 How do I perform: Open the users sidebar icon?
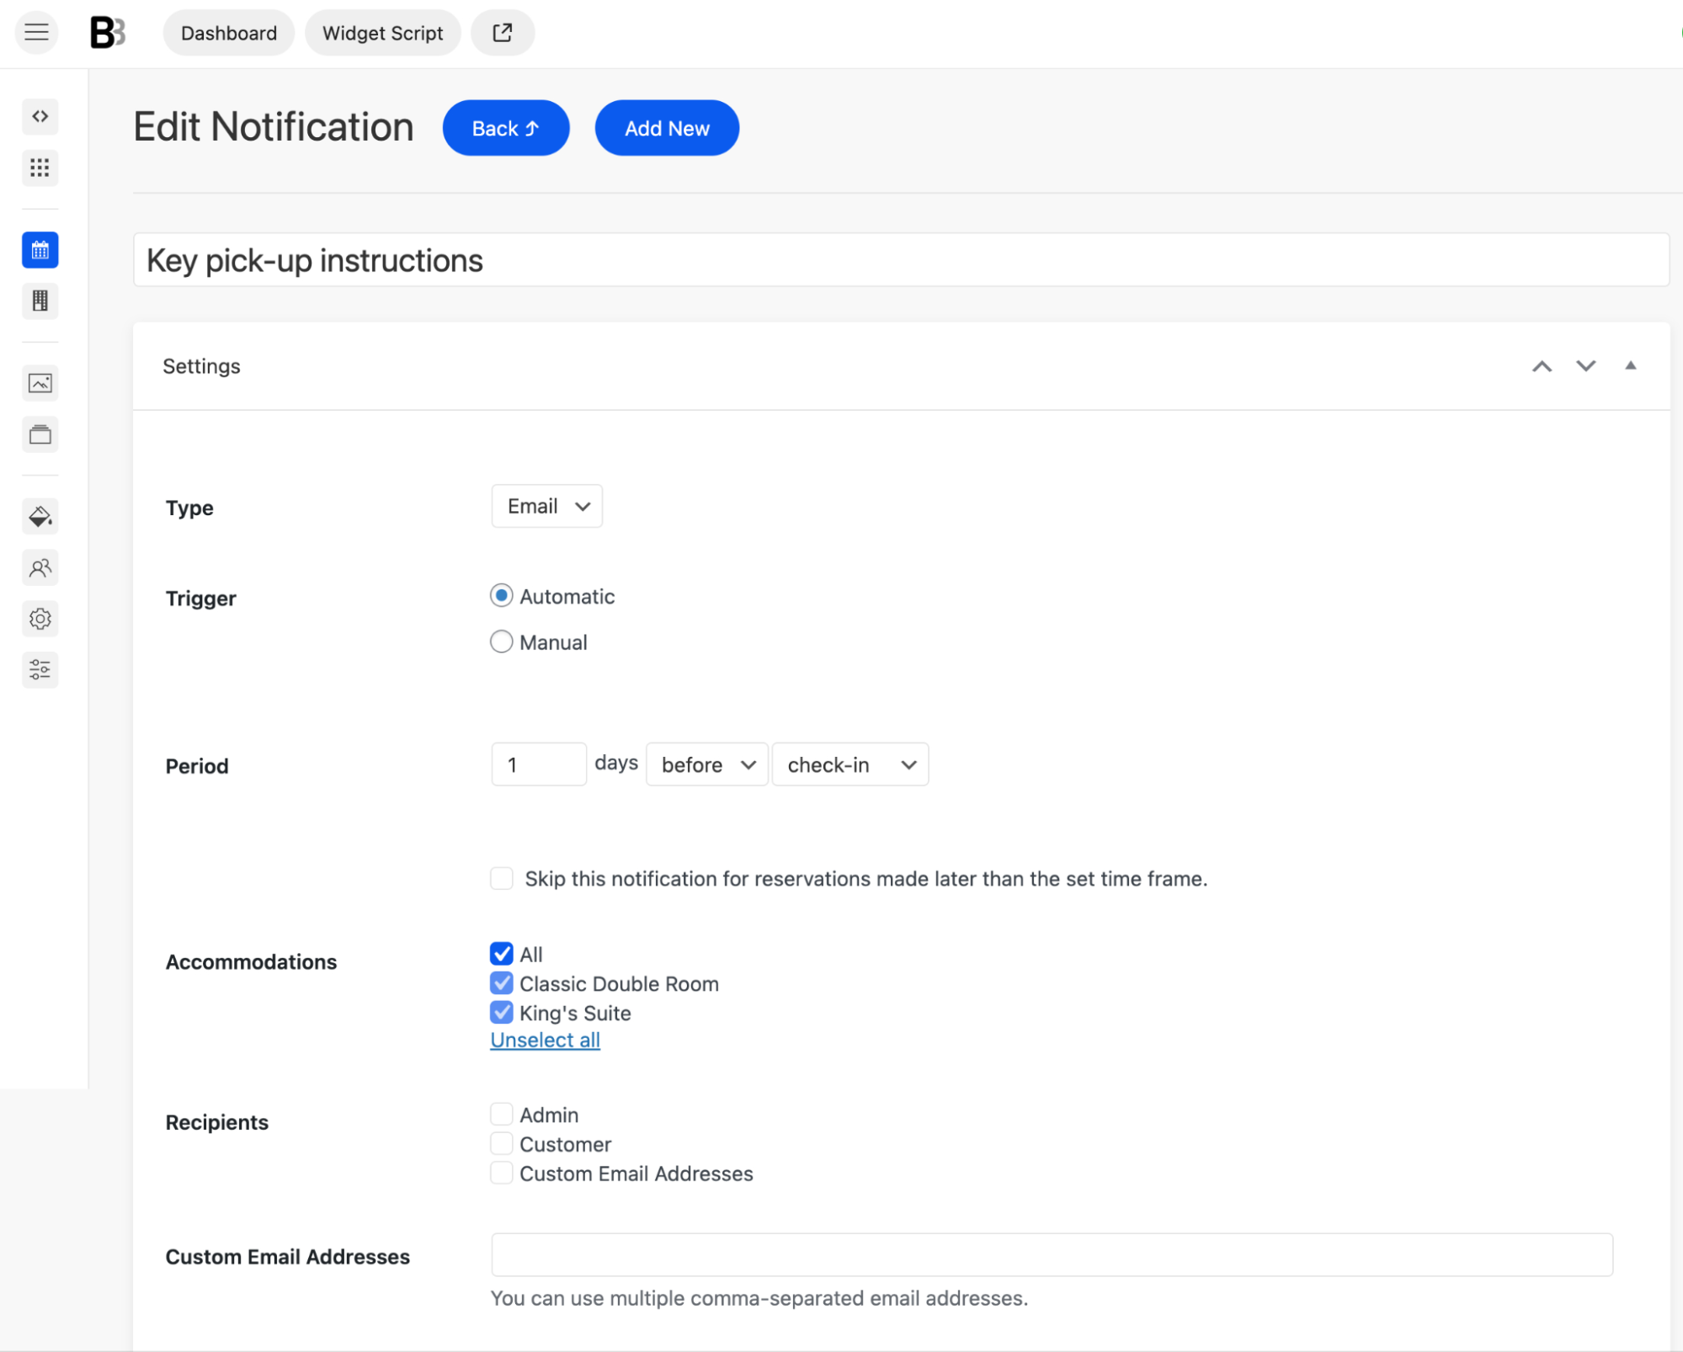(x=40, y=567)
